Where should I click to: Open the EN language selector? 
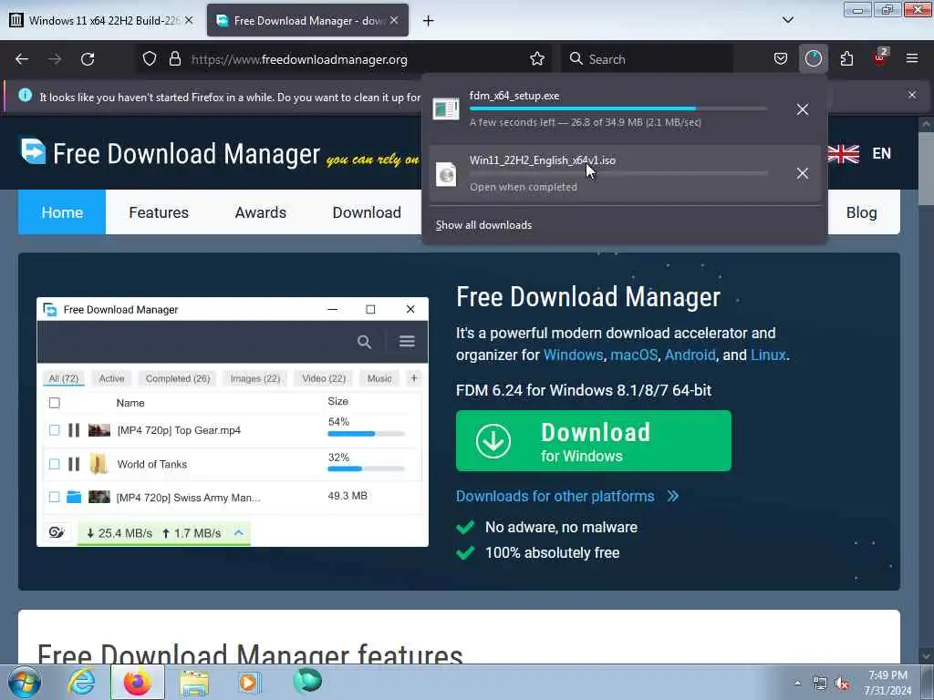point(882,153)
